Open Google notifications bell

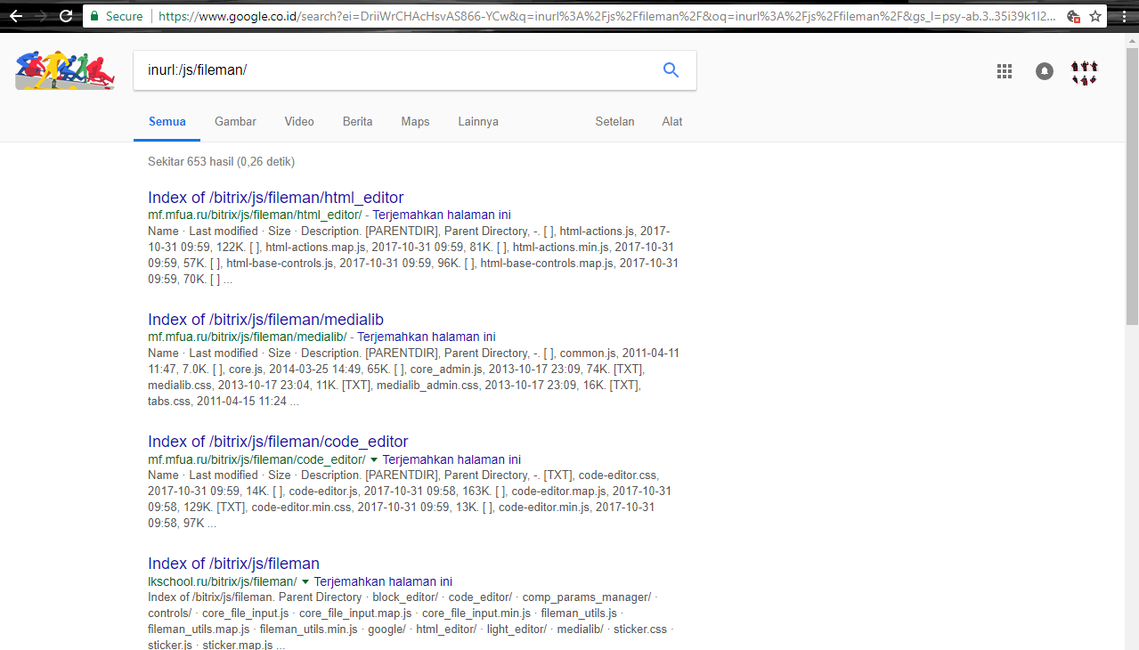click(1045, 71)
